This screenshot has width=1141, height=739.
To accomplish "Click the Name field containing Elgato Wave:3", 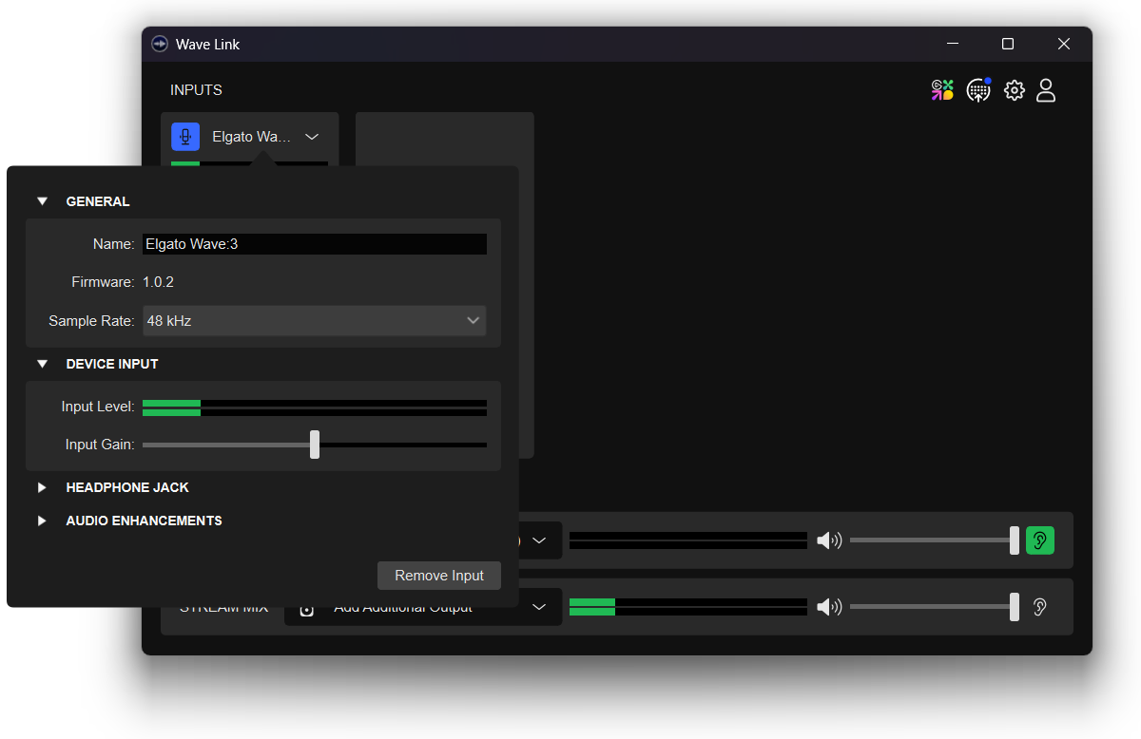I will pyautogui.click(x=315, y=244).
